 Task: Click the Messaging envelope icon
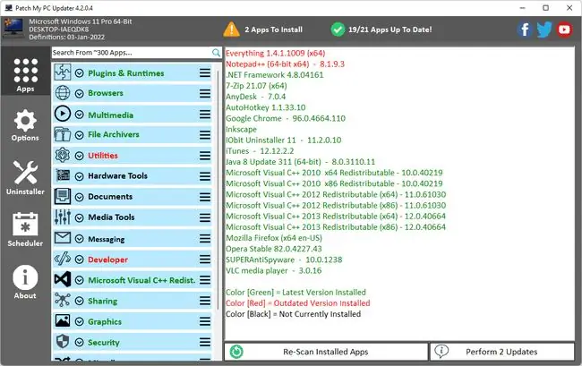63,238
